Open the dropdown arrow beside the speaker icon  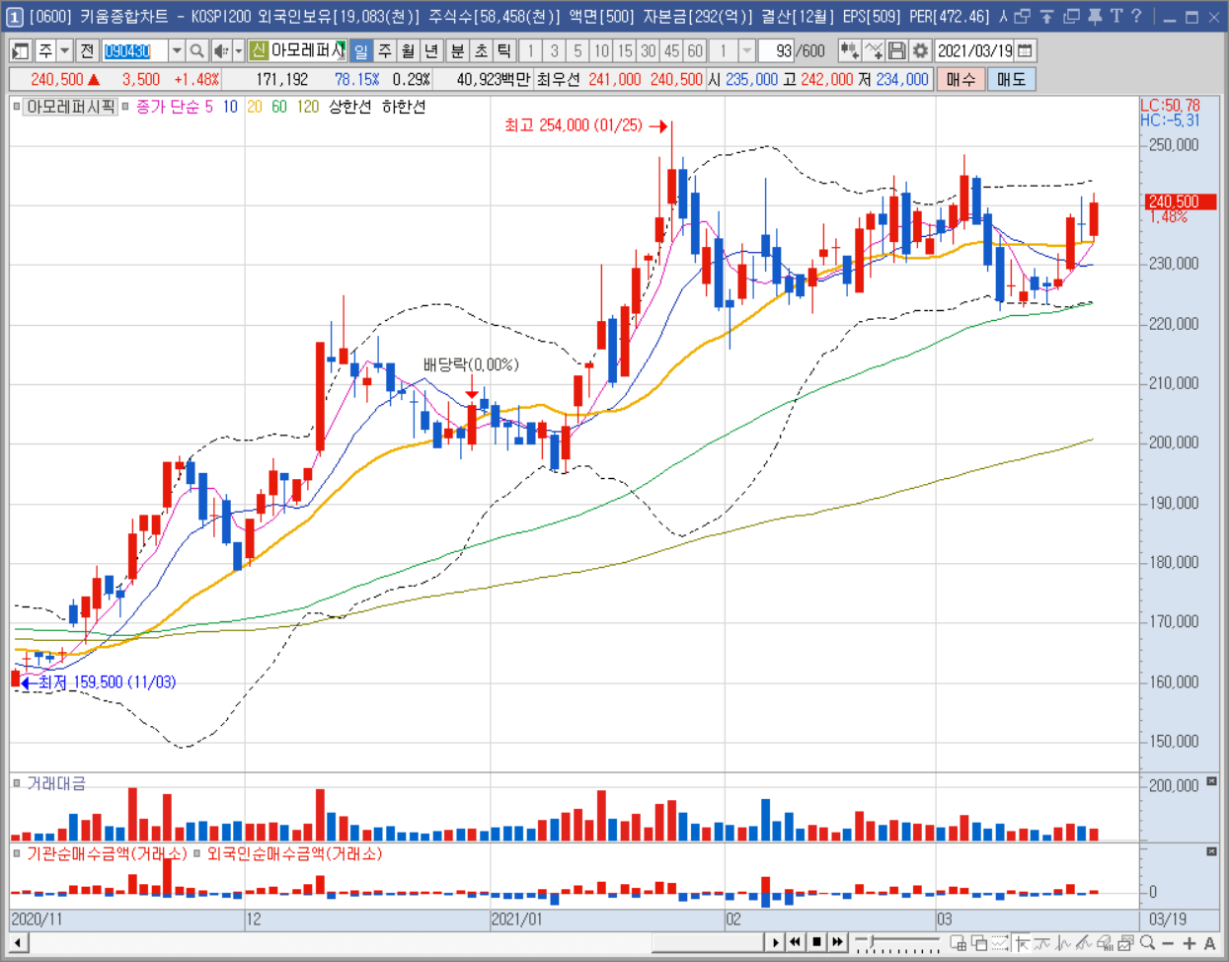click(x=239, y=50)
